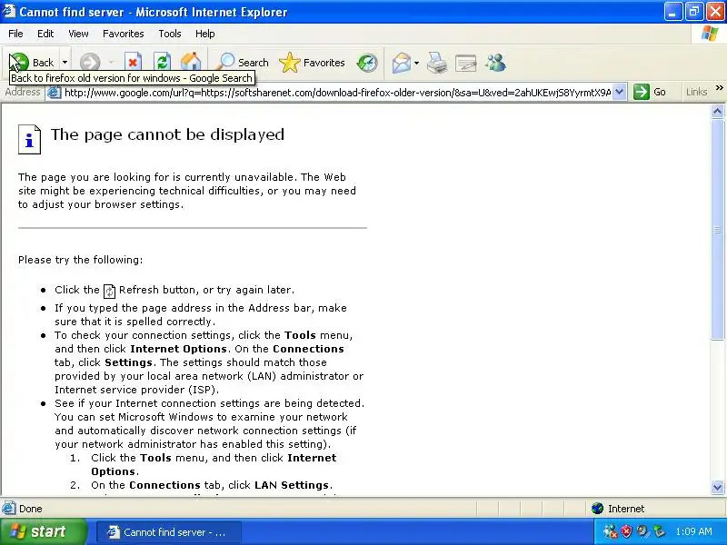
Task: Click inside the Address bar URL field
Action: click(x=337, y=93)
